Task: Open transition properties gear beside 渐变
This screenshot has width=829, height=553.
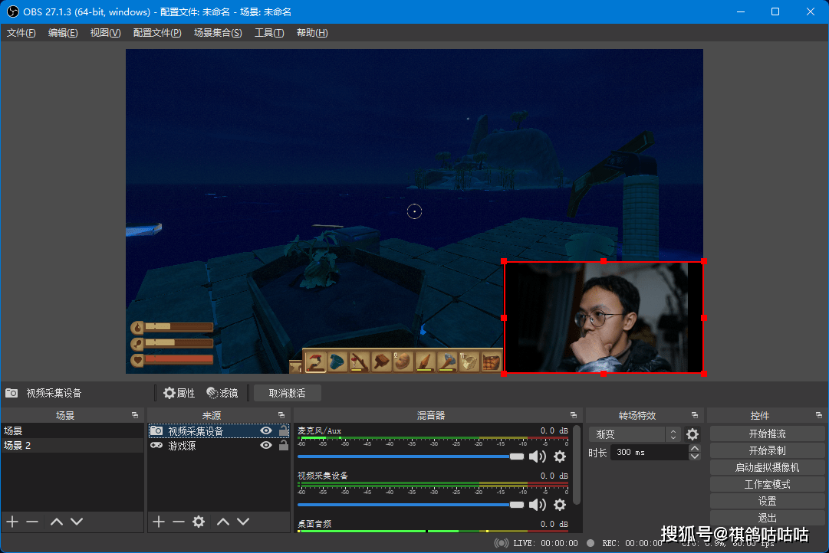Action: (x=692, y=434)
